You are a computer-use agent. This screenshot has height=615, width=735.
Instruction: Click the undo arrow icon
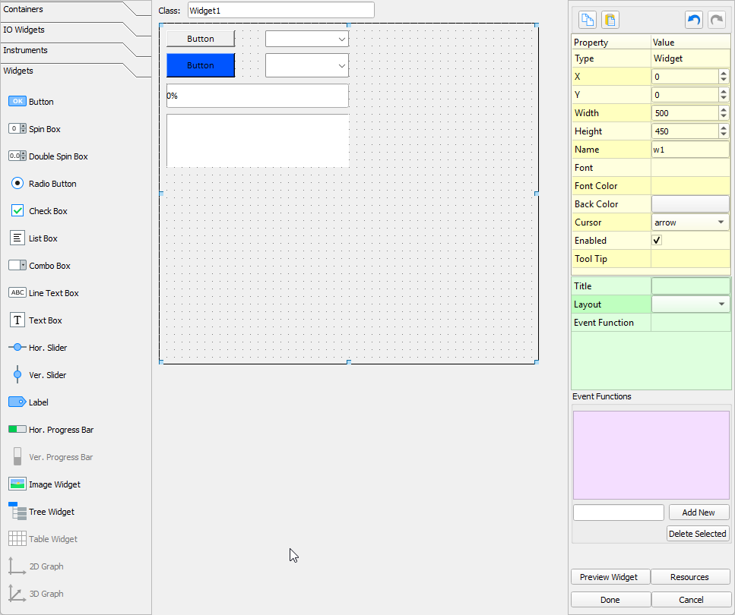click(693, 19)
